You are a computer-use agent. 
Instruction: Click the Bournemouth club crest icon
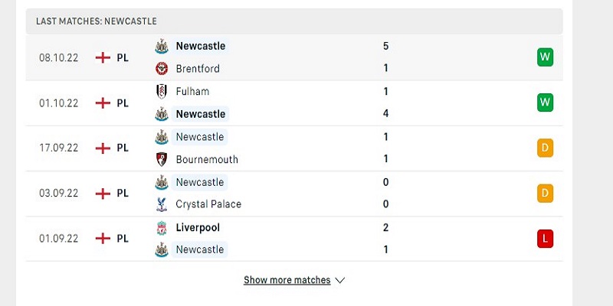[x=162, y=159]
